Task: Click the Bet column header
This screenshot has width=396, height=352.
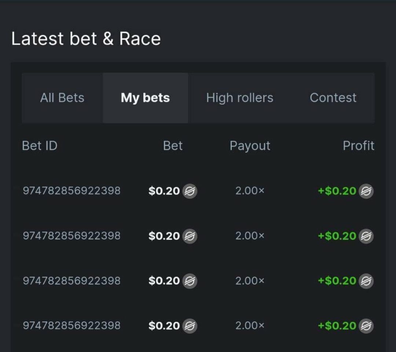Action: (173, 146)
